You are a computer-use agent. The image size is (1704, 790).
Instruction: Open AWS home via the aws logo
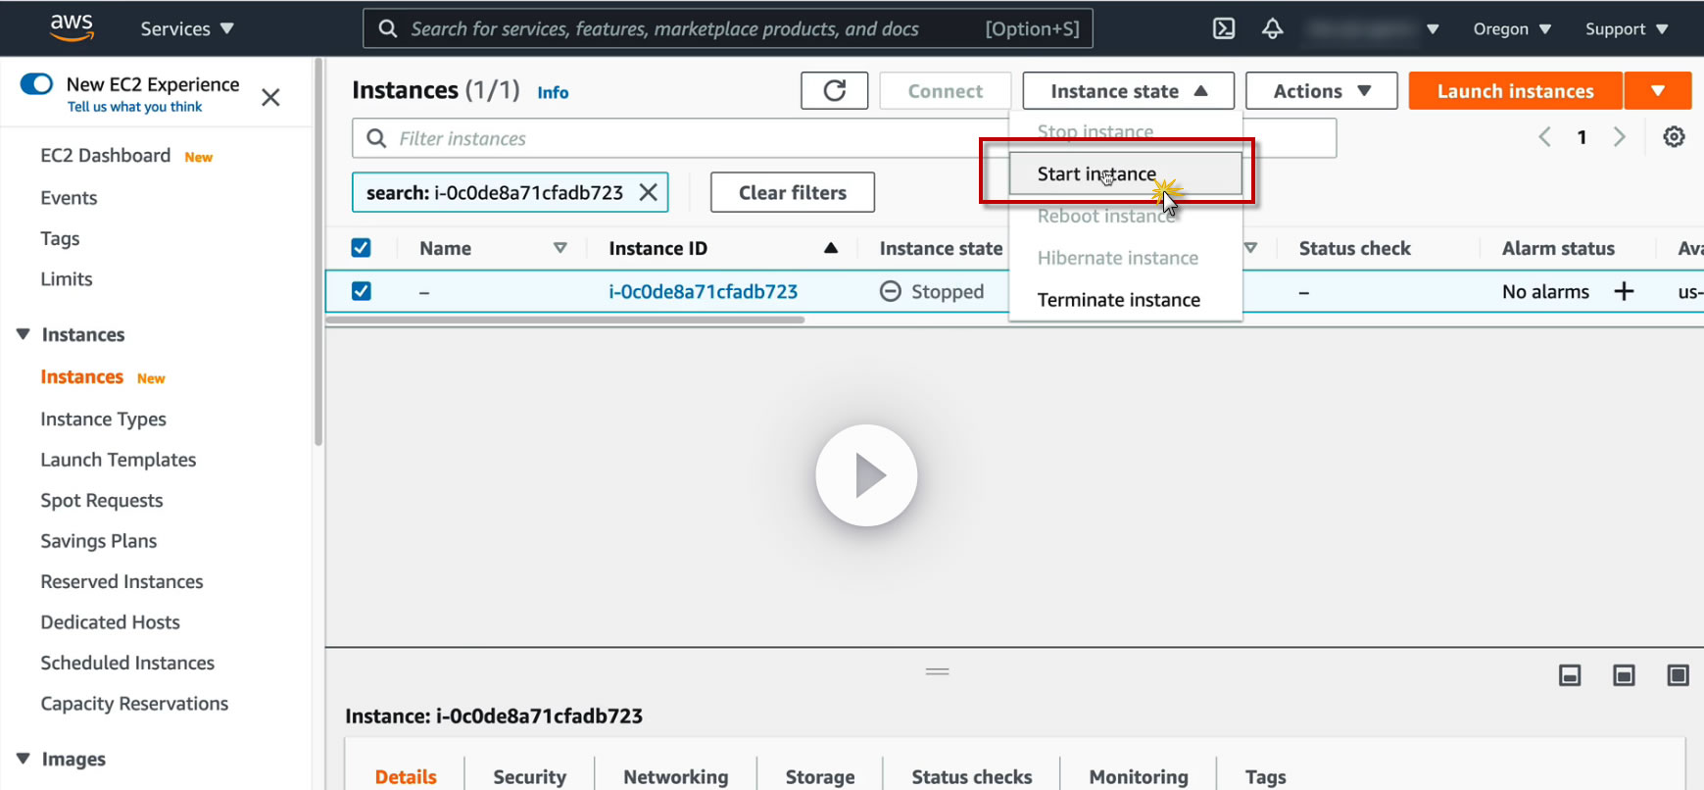(72, 27)
